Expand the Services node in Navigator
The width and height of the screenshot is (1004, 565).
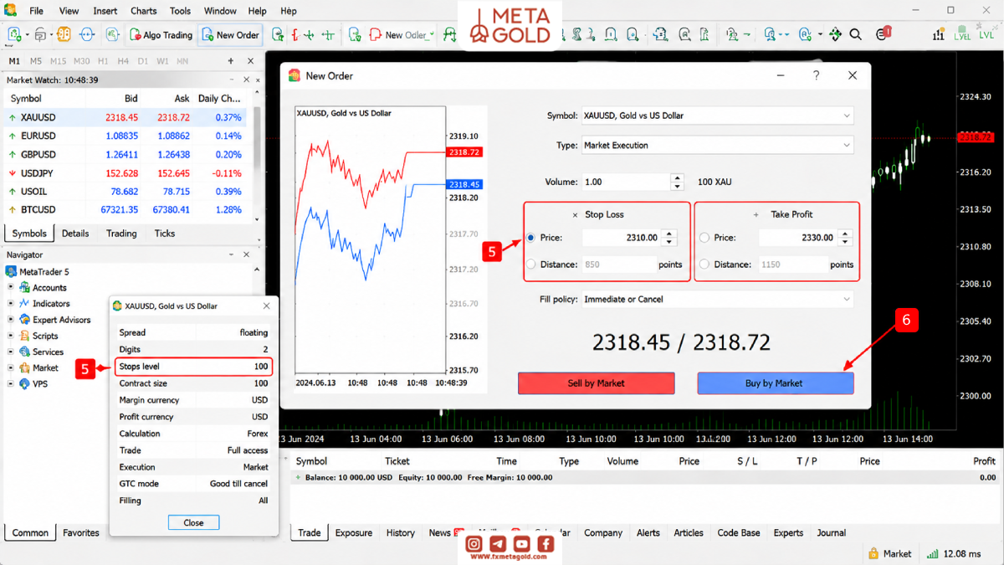pyautogui.click(x=11, y=352)
